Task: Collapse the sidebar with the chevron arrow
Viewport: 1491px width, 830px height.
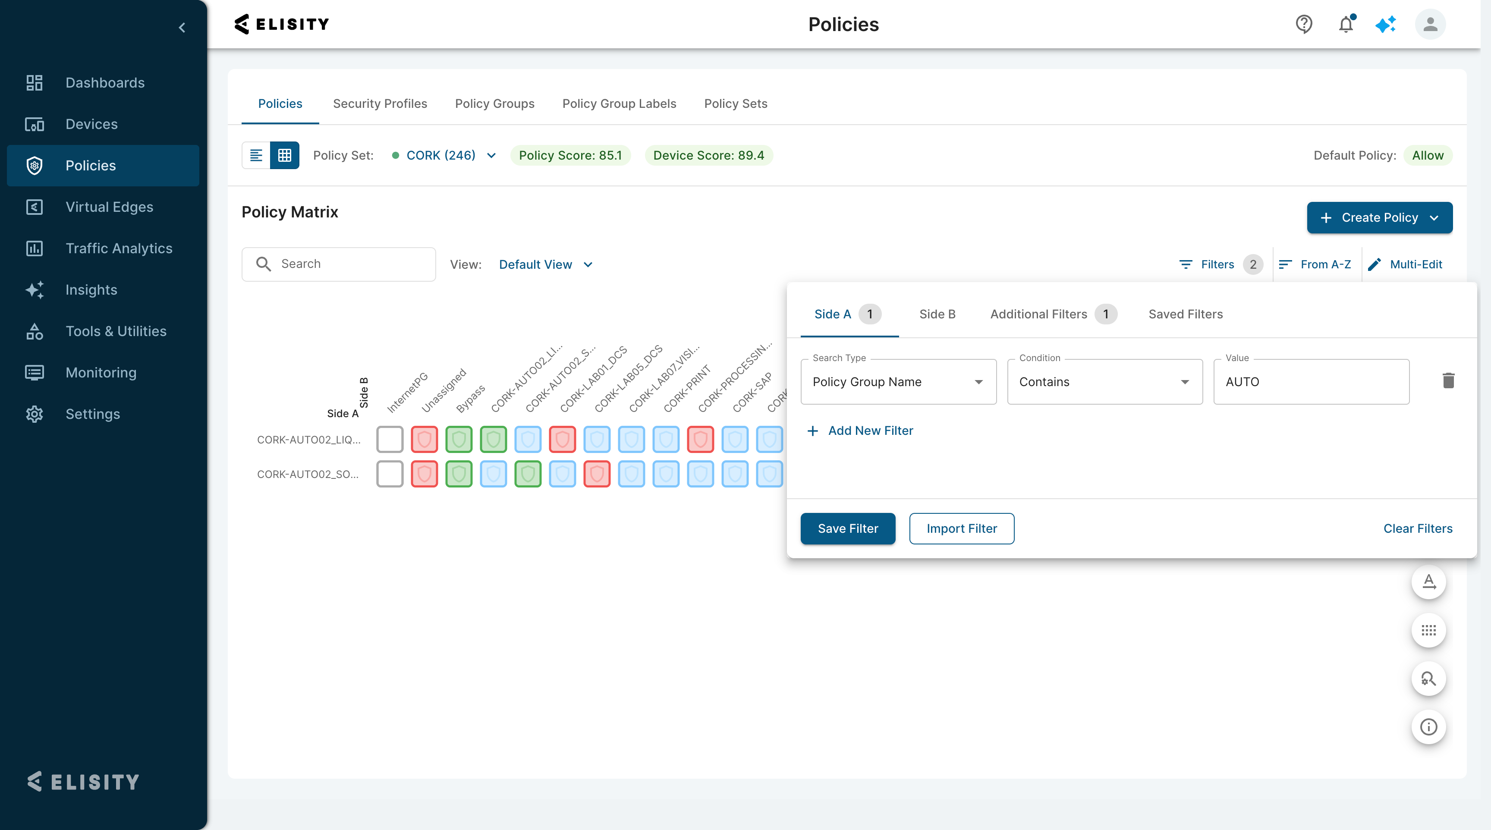Action: [182, 27]
